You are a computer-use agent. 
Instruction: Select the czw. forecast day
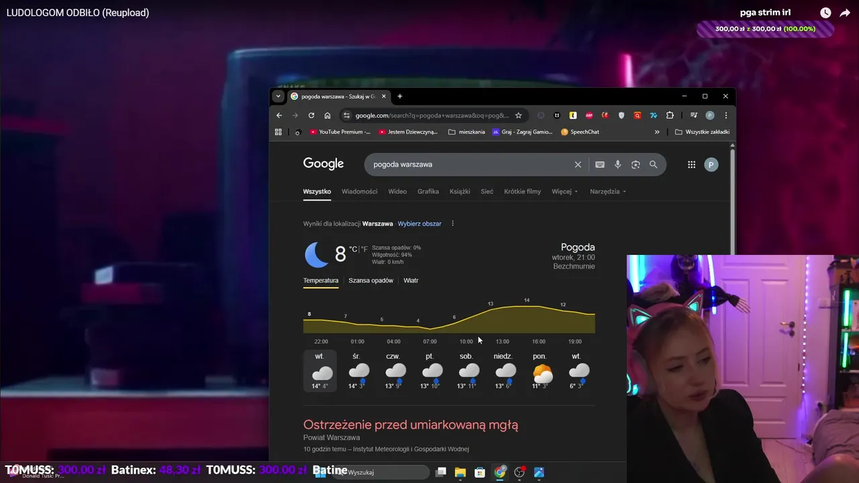coord(393,372)
